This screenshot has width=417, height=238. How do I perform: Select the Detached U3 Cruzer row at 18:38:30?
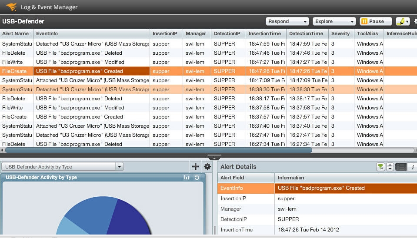[x=209, y=89]
